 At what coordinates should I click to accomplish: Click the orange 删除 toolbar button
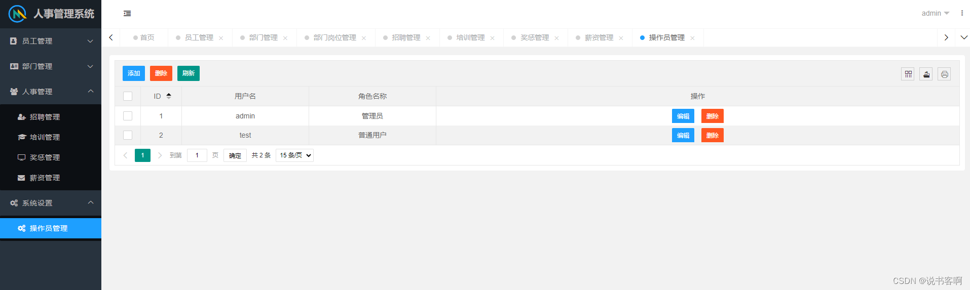(x=161, y=73)
